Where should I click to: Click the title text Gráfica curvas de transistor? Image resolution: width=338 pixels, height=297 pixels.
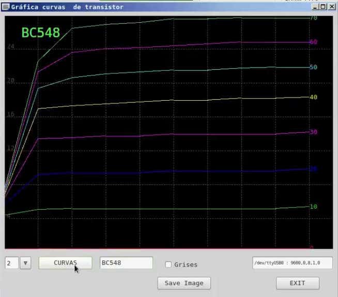click(67, 7)
